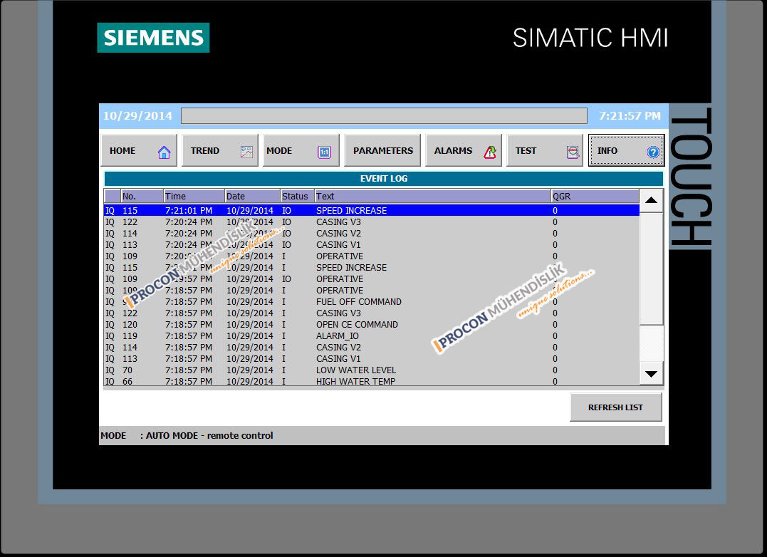Open the TEST screen

pyautogui.click(x=544, y=150)
